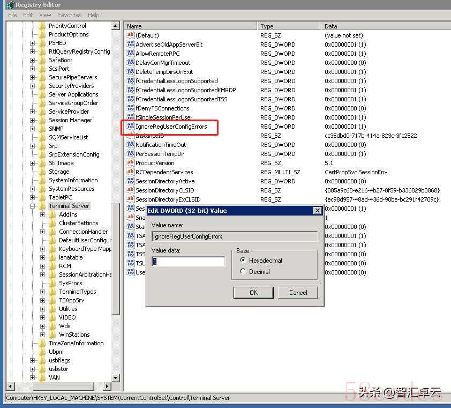Open the Edit menu
This screenshot has height=408, width=451.
[28, 15]
